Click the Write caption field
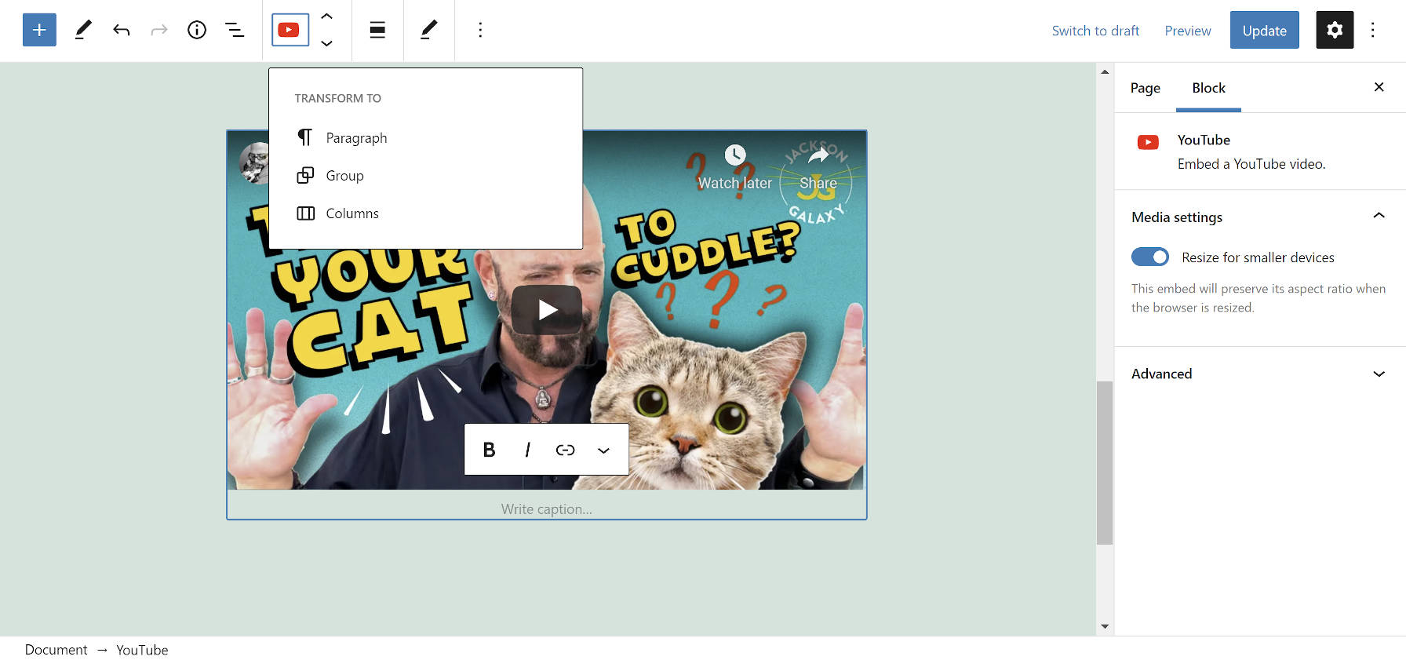The height and width of the screenshot is (660, 1406). [546, 509]
